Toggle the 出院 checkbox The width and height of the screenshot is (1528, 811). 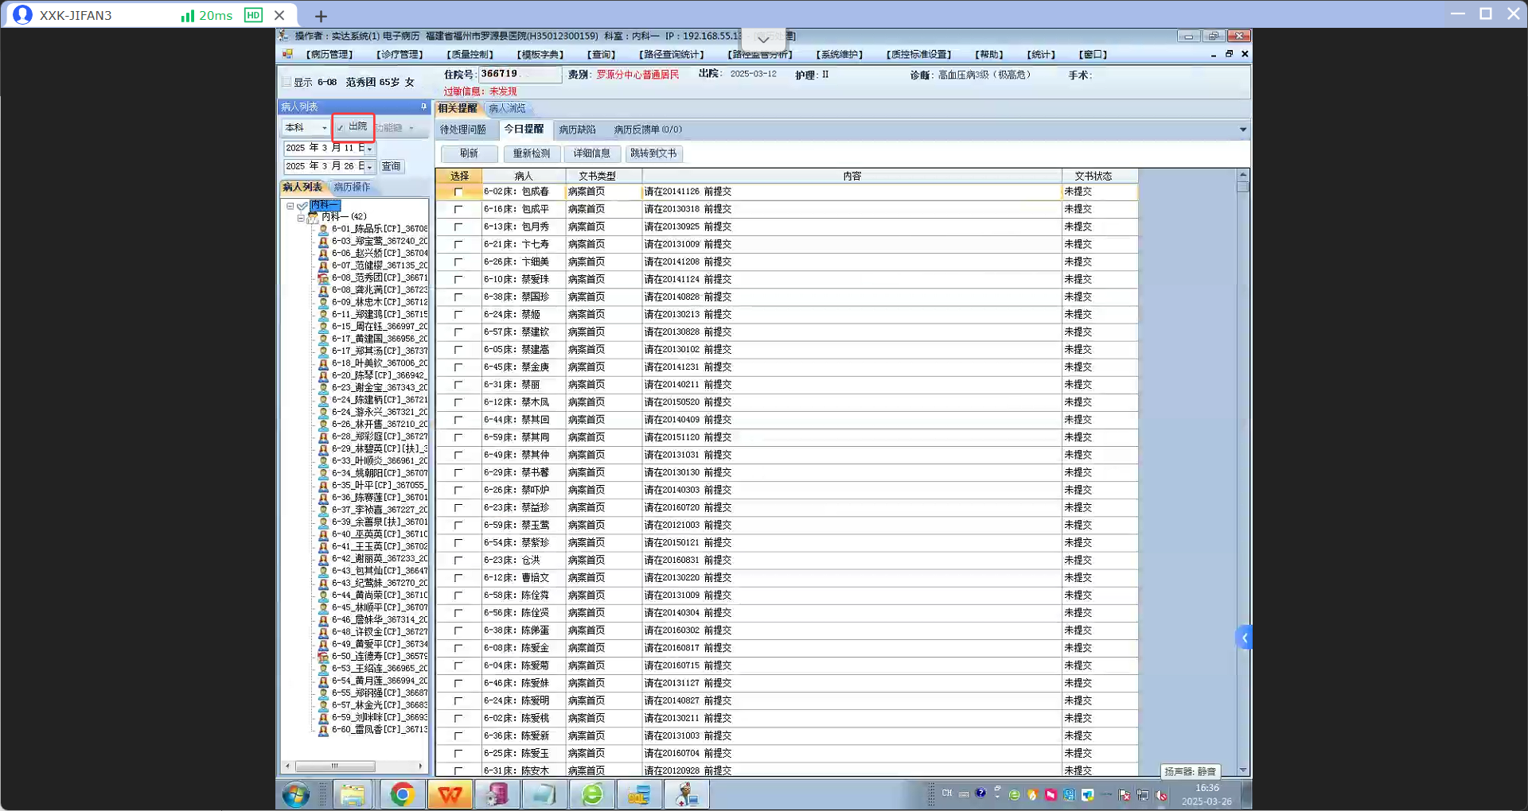tap(341, 127)
